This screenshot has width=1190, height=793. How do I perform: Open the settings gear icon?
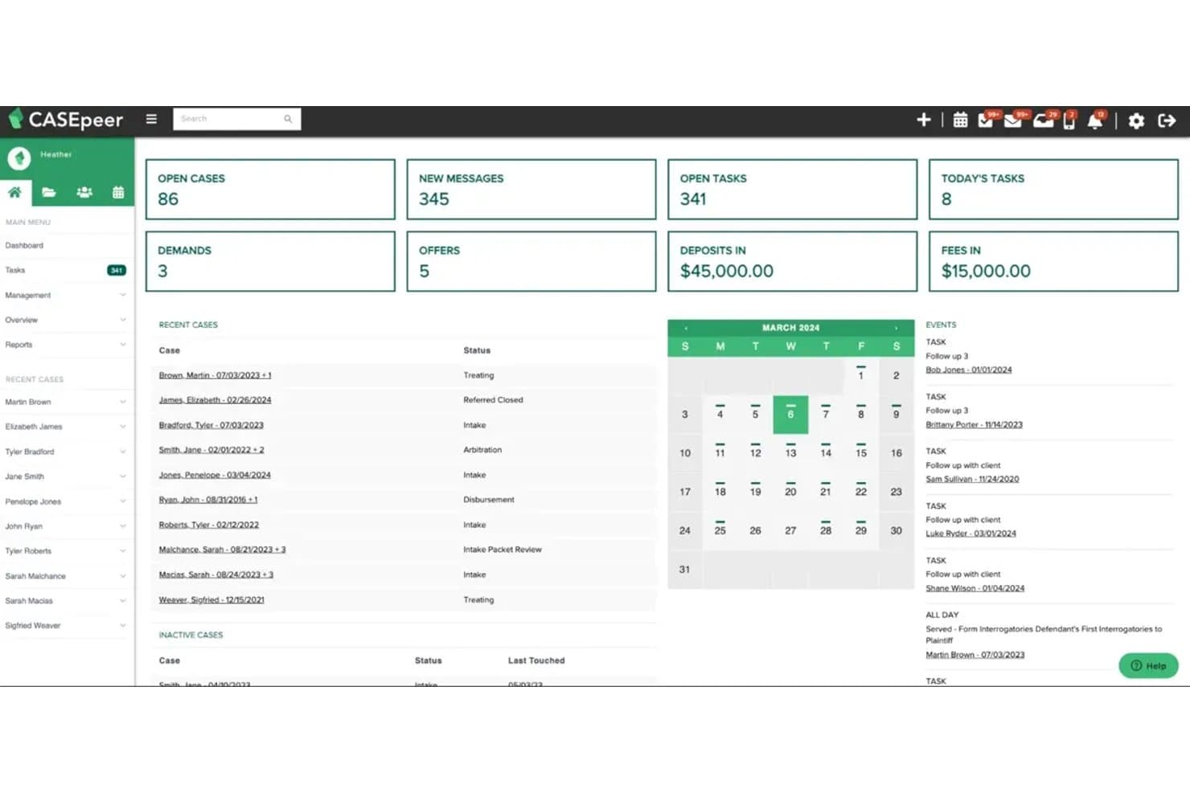tap(1136, 121)
